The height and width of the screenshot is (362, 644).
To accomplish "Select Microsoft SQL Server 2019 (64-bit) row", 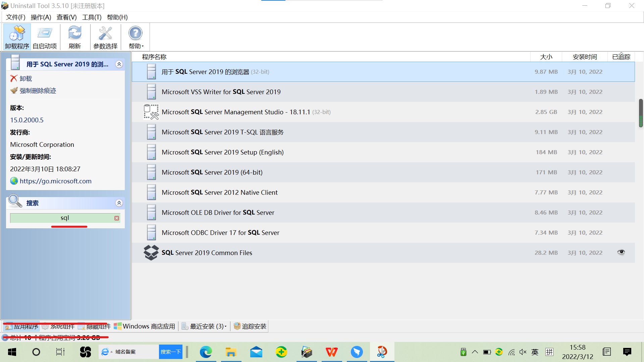I will click(x=383, y=172).
